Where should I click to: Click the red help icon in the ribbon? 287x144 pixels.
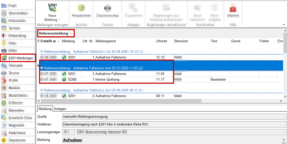tap(229, 9)
